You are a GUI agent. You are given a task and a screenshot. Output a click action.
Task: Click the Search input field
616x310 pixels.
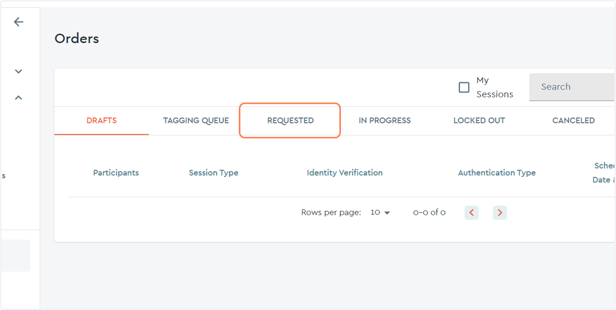(572, 87)
